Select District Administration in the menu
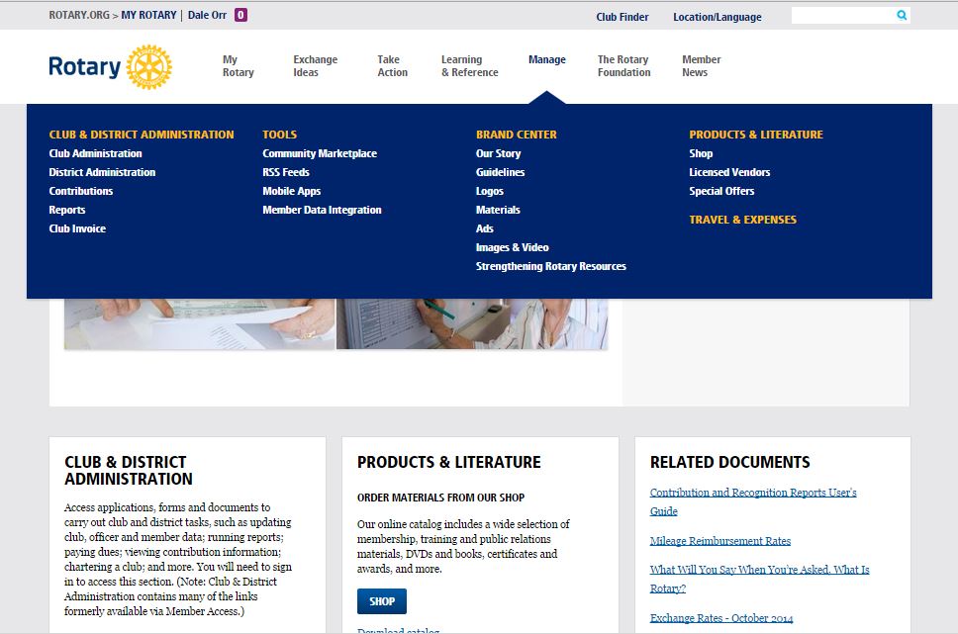Screen dimensions: 958x634 coord(102,172)
